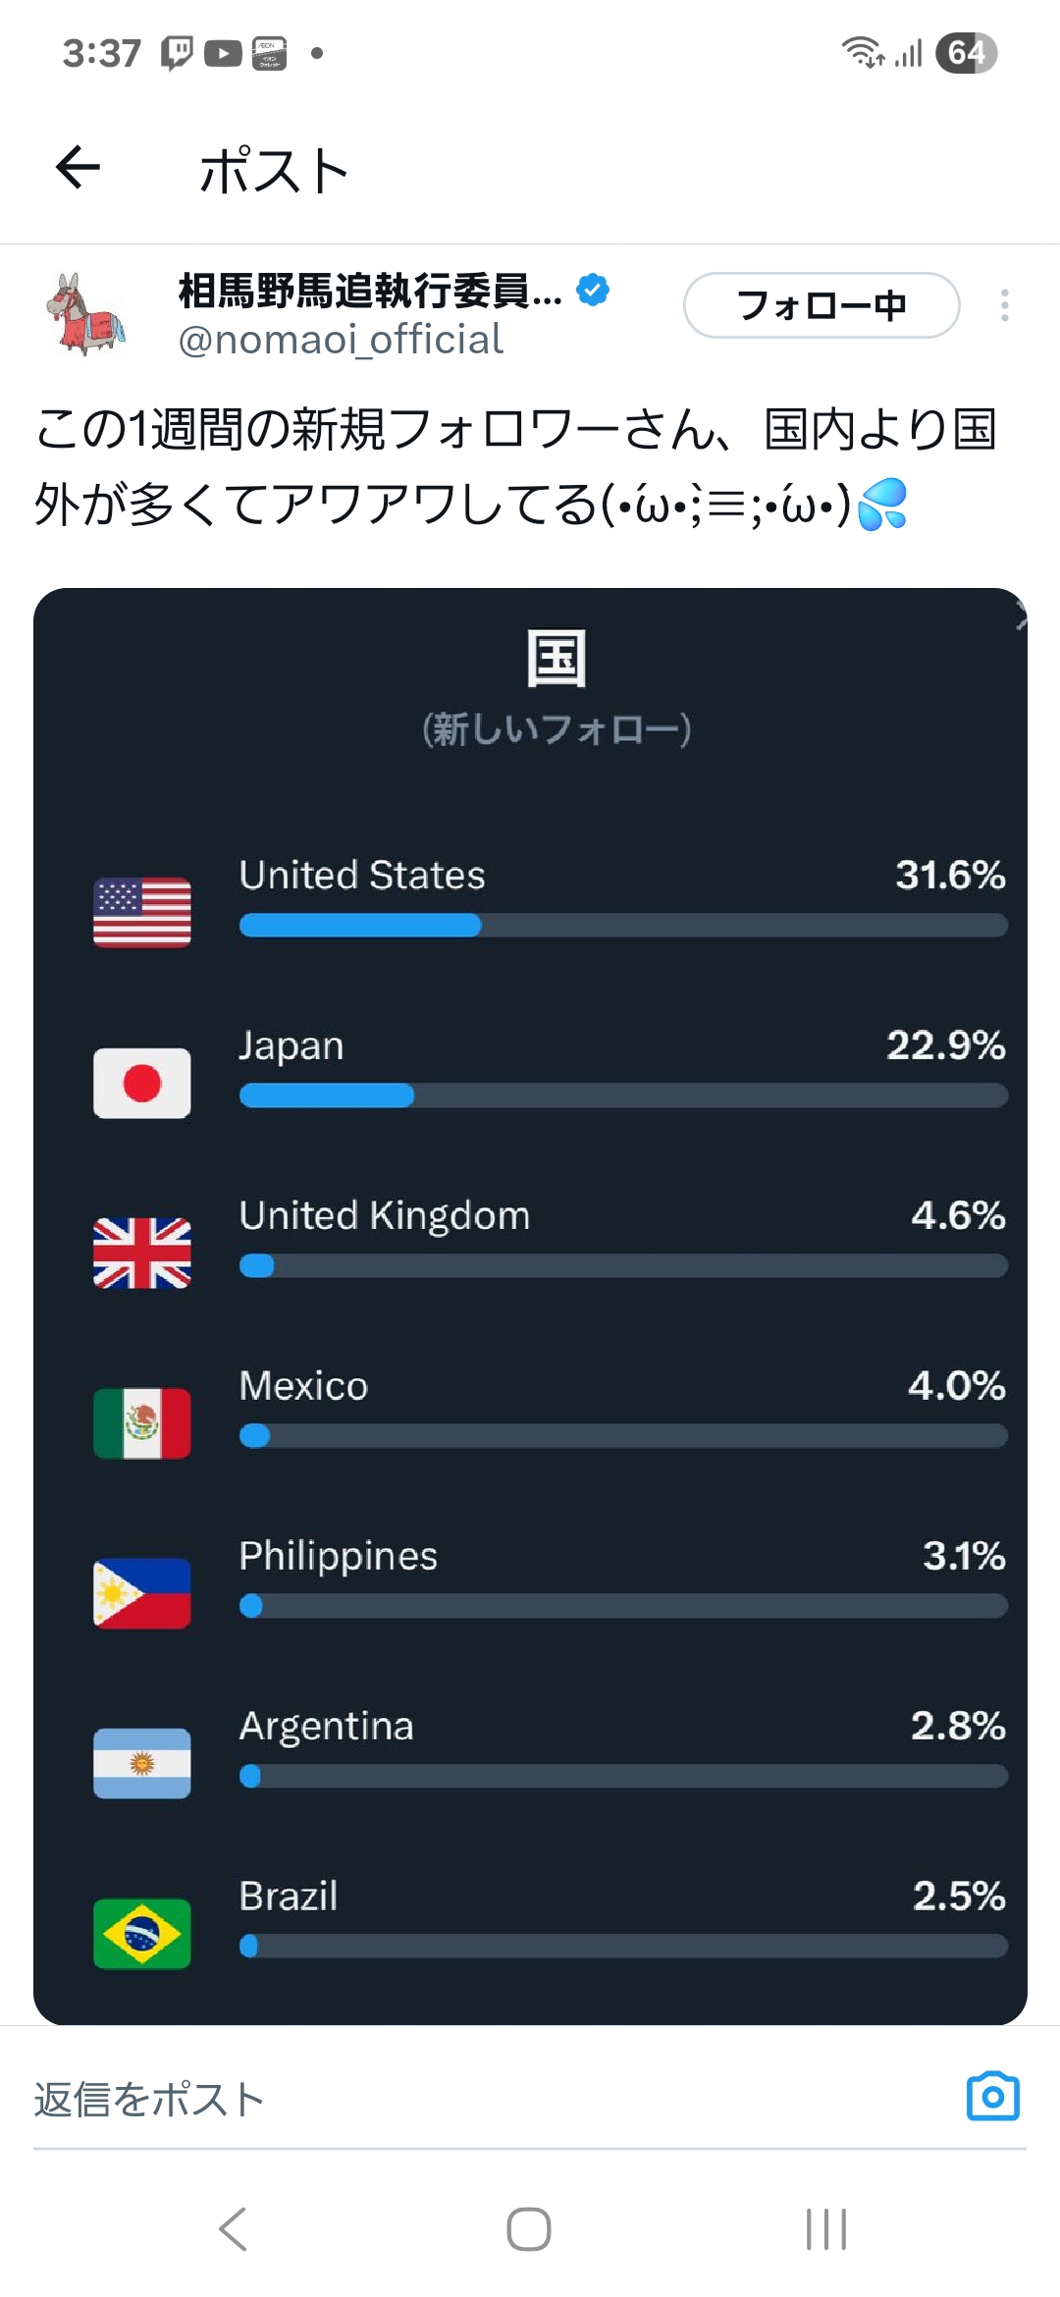This screenshot has height=2297, width=1060.
Task: Tap Android home navigation button
Action: (x=529, y=2229)
